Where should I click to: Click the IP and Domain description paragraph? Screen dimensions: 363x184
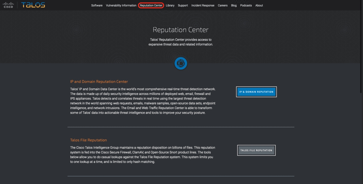(143, 101)
